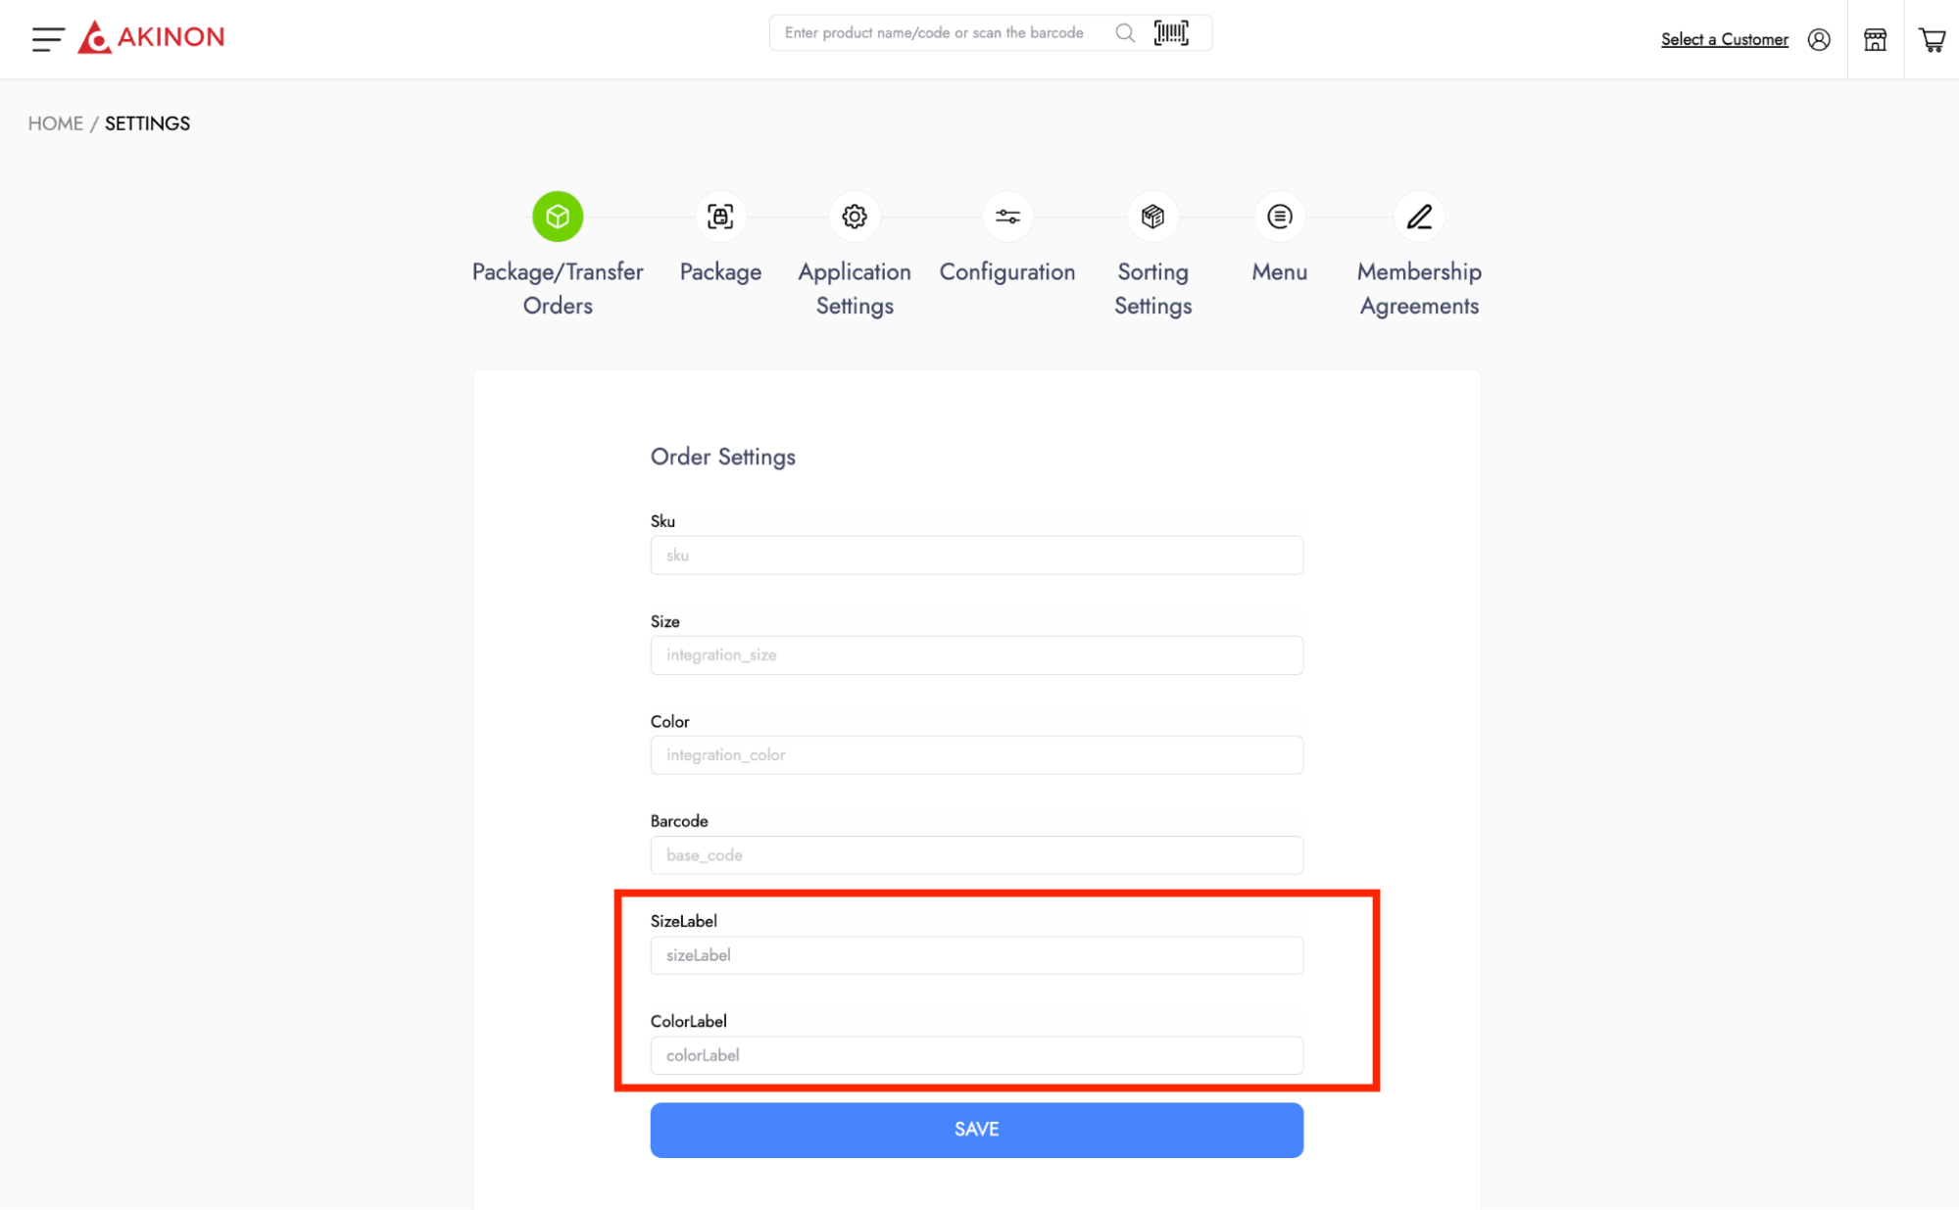Open the Configuration tab
The width and height of the screenshot is (1959, 1210).
point(1007,217)
